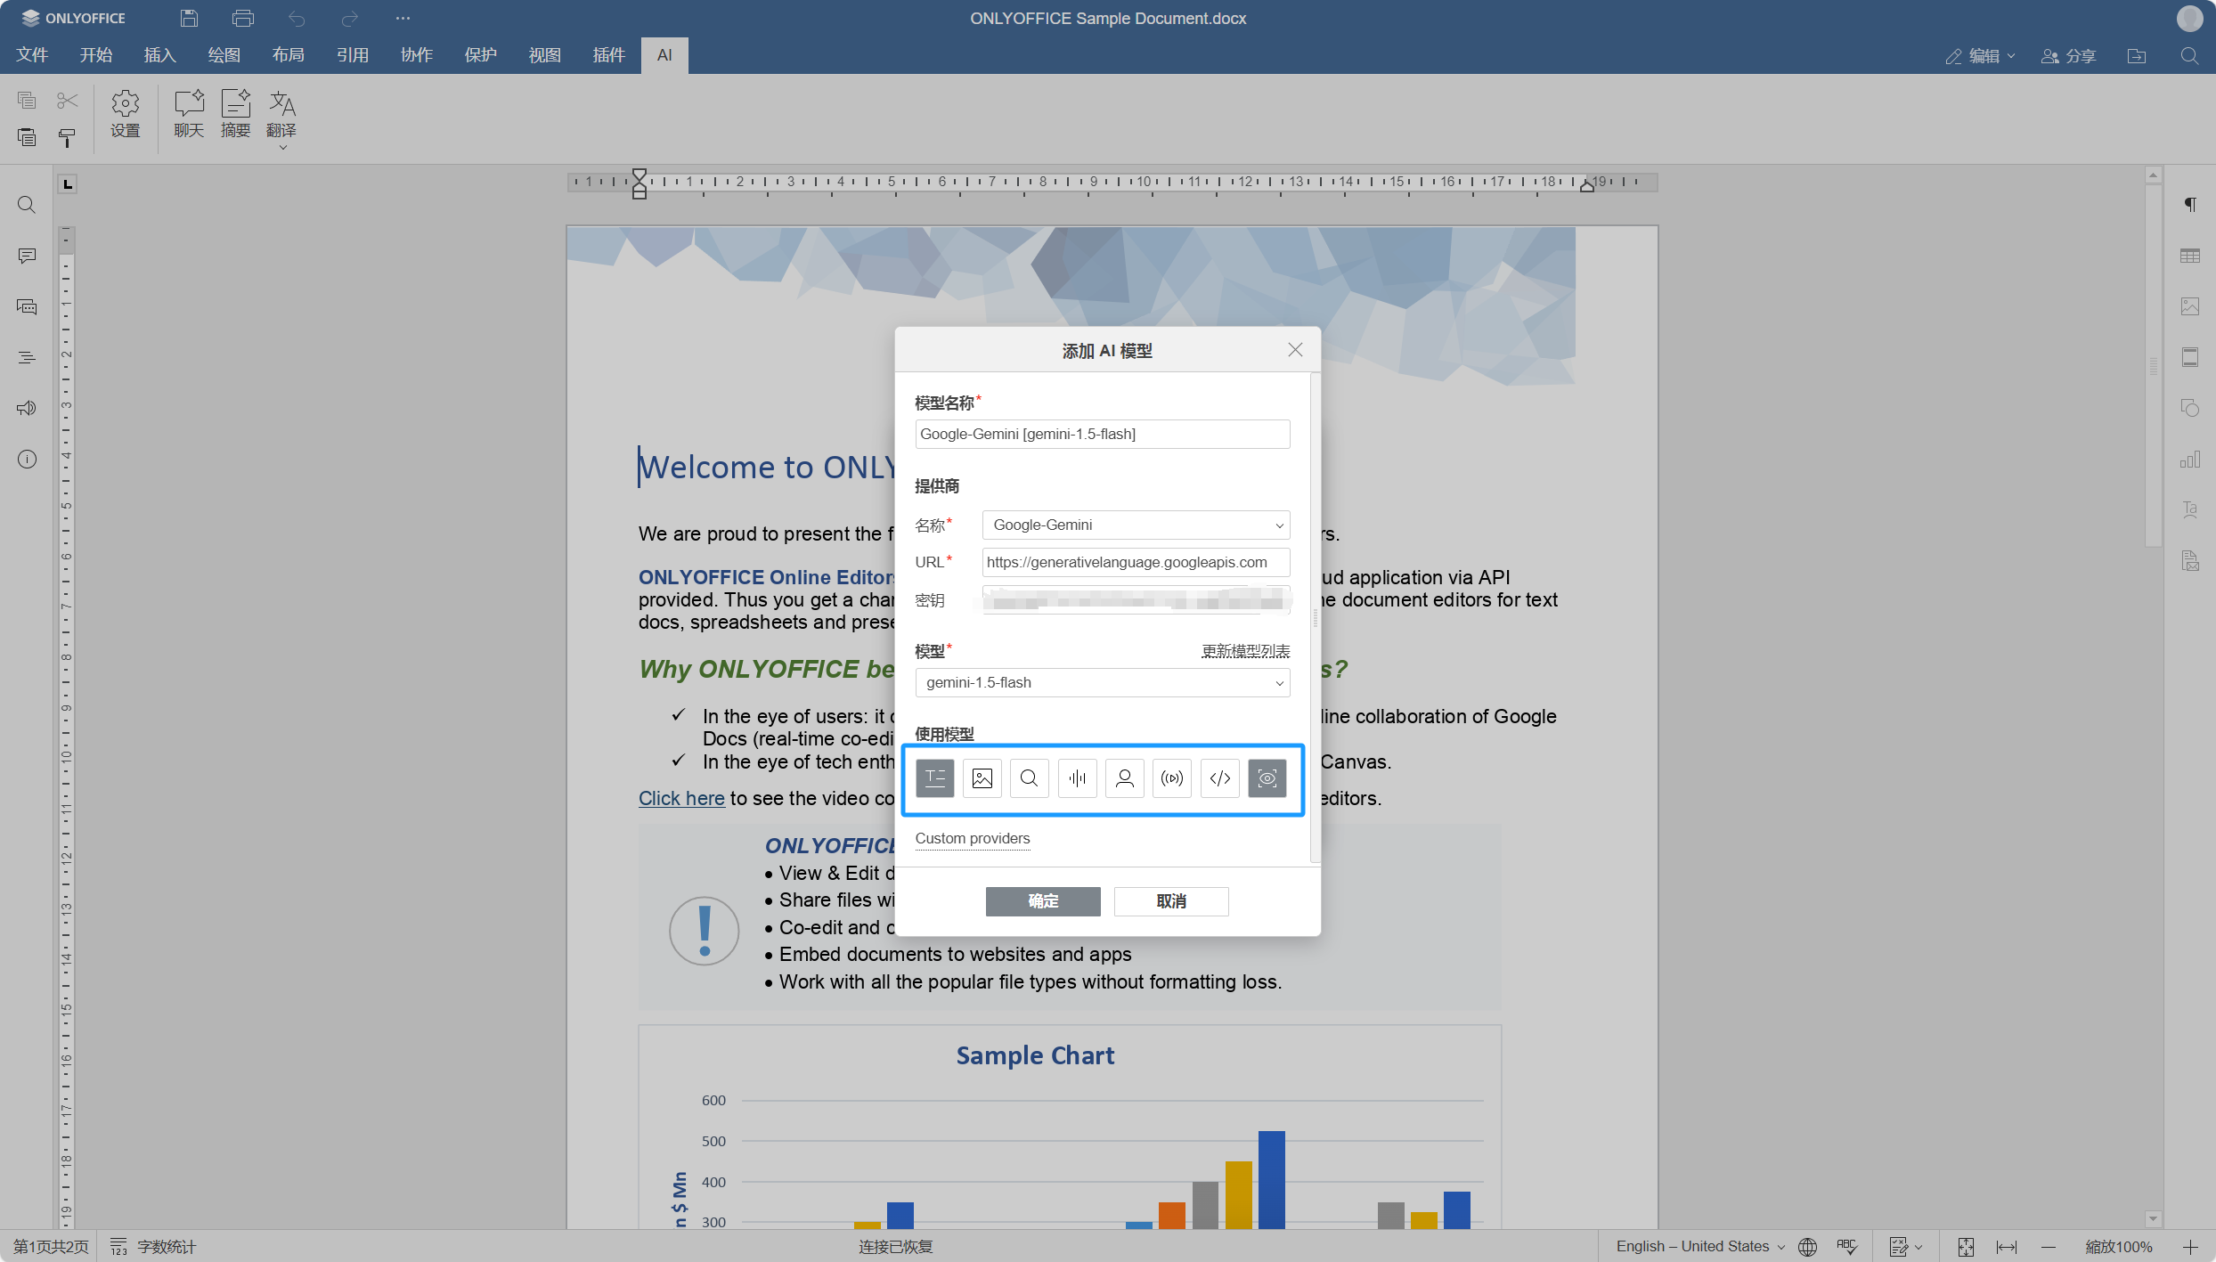Open comments panel in left sidebar

27,256
